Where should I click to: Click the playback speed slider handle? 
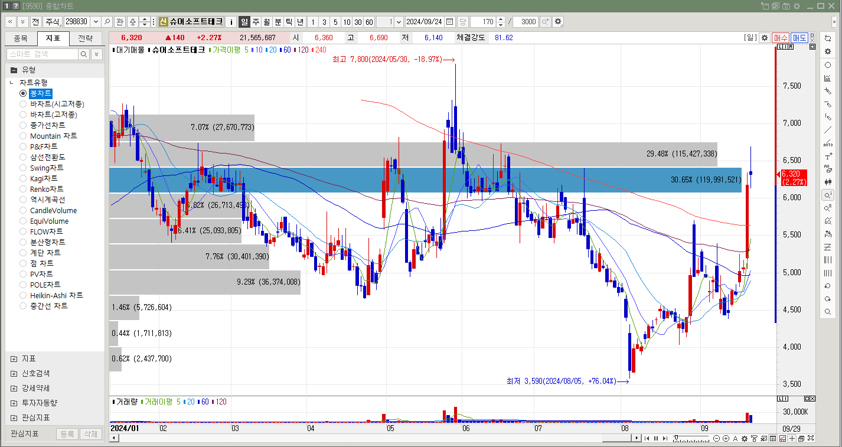676,438
